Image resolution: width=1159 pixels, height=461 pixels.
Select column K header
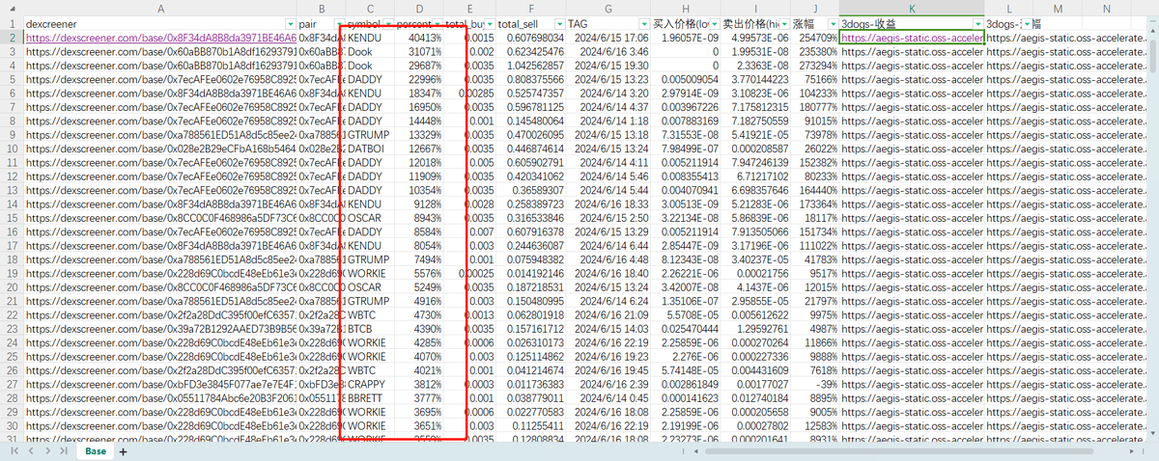click(x=912, y=8)
